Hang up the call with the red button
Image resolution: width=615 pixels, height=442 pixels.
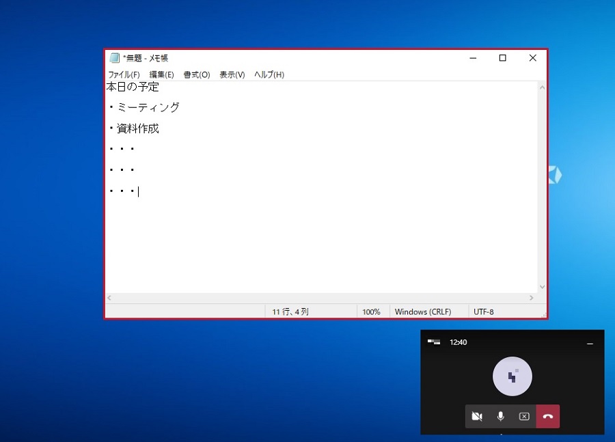[x=548, y=416]
